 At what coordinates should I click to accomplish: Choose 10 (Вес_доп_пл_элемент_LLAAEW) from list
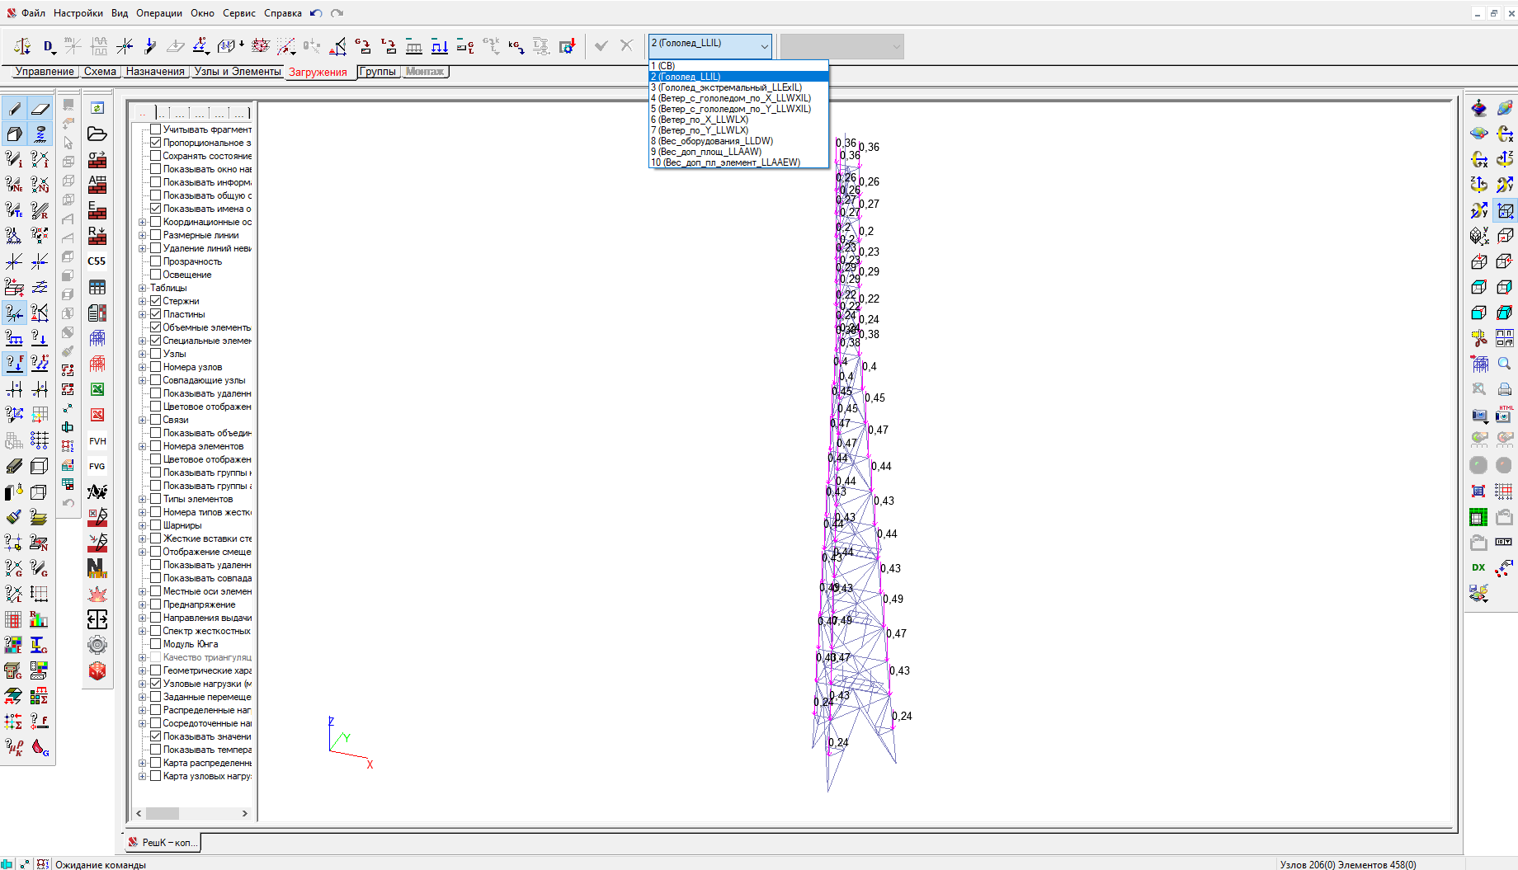pyautogui.click(x=725, y=162)
